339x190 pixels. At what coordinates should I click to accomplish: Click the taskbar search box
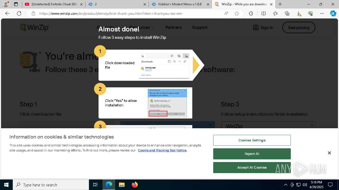(x=51, y=185)
